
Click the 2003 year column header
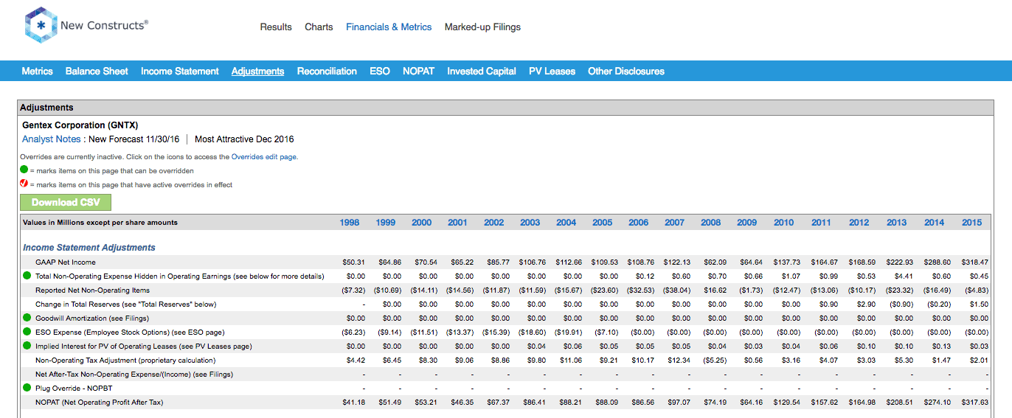[x=530, y=222]
